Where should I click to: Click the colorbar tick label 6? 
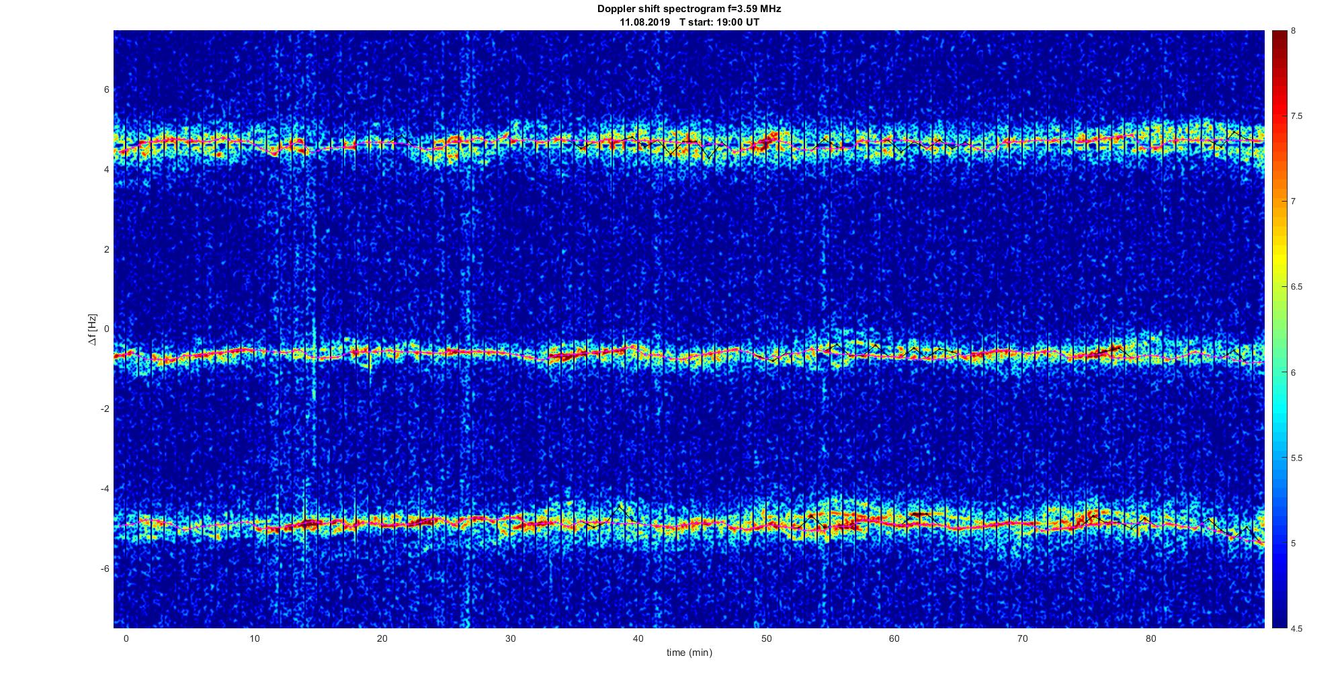point(1294,372)
